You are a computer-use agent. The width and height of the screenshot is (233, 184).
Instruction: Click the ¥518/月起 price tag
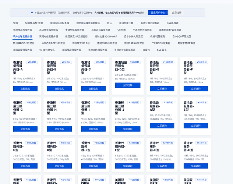202,143
